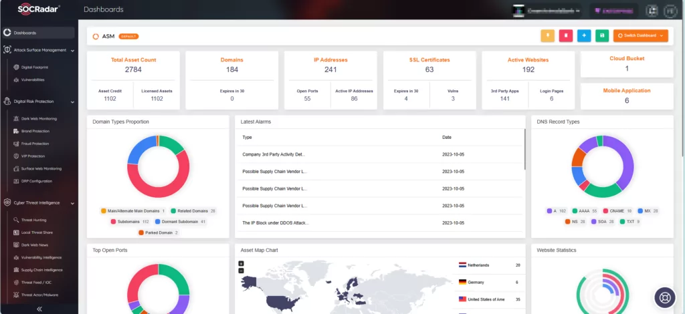Viewport: 685px width, 314px height.
Task: Toggle the AAAA record legend item
Action: pyautogui.click(x=585, y=211)
